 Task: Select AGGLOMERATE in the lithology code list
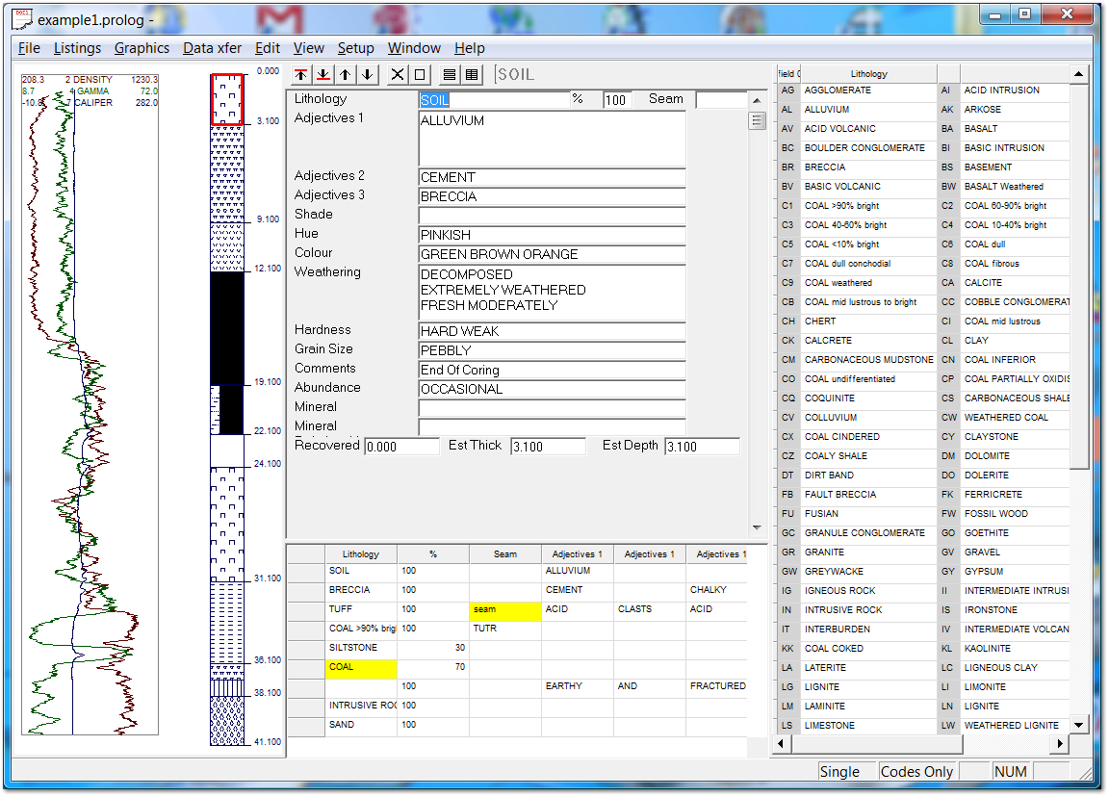pyautogui.click(x=838, y=90)
